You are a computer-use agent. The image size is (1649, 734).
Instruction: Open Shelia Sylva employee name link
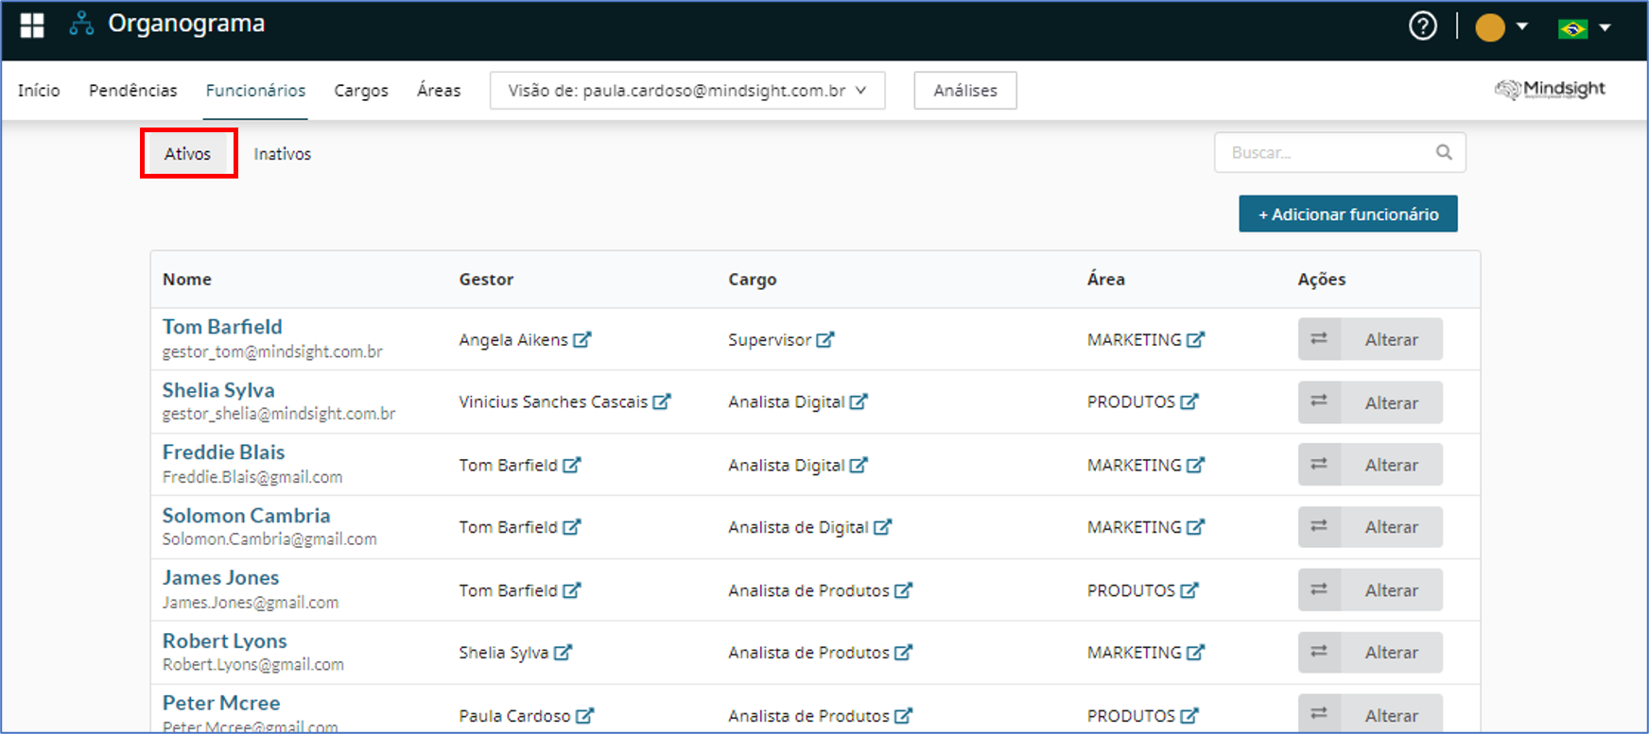coord(218,390)
